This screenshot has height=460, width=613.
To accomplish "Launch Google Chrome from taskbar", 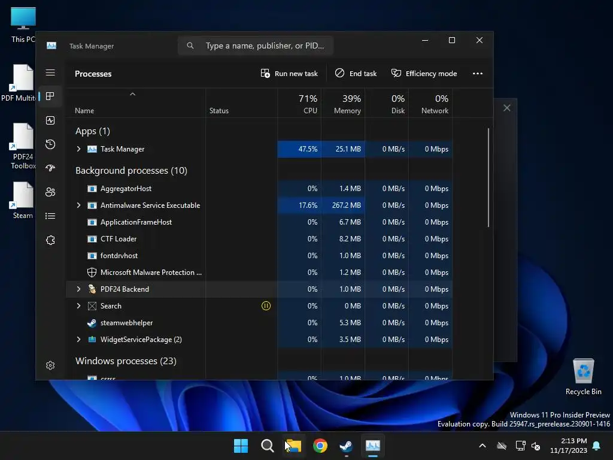I will coord(320,446).
